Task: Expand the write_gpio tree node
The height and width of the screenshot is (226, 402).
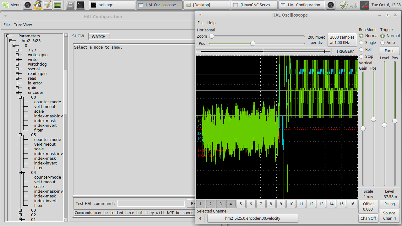Action: click(x=17, y=55)
